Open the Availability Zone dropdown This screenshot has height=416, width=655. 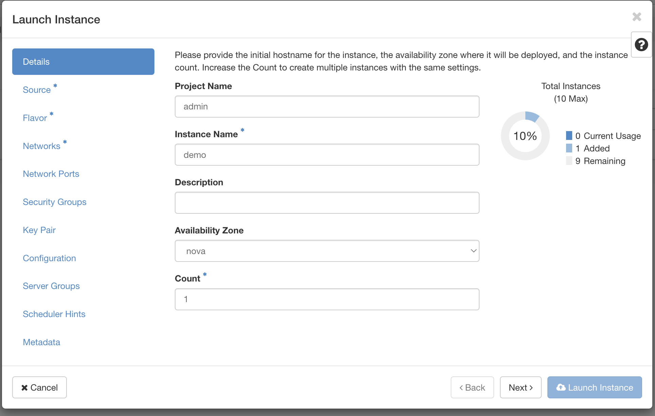click(326, 251)
